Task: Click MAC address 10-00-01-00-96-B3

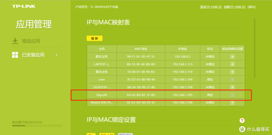Action: pyautogui.click(x=141, y=72)
